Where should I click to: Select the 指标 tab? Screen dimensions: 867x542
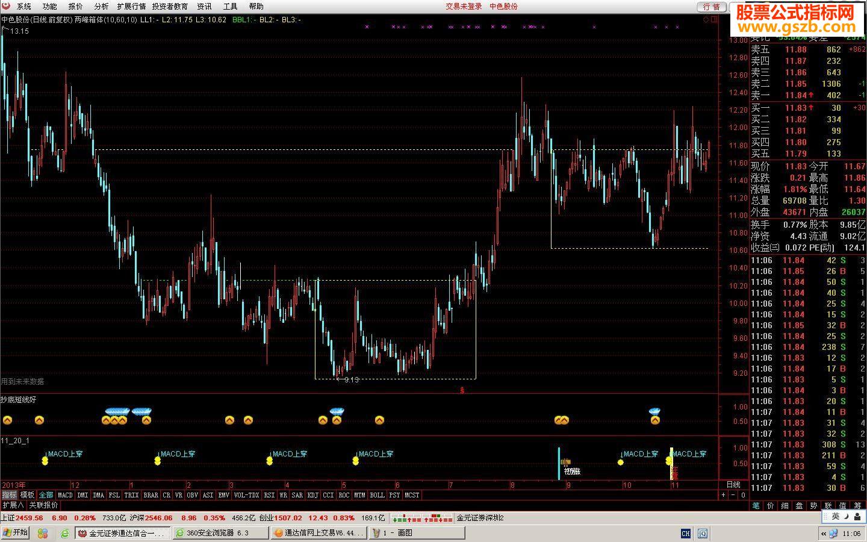(x=9, y=495)
